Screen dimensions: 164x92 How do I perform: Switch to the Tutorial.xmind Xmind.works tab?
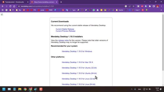click(x=15, y=2)
